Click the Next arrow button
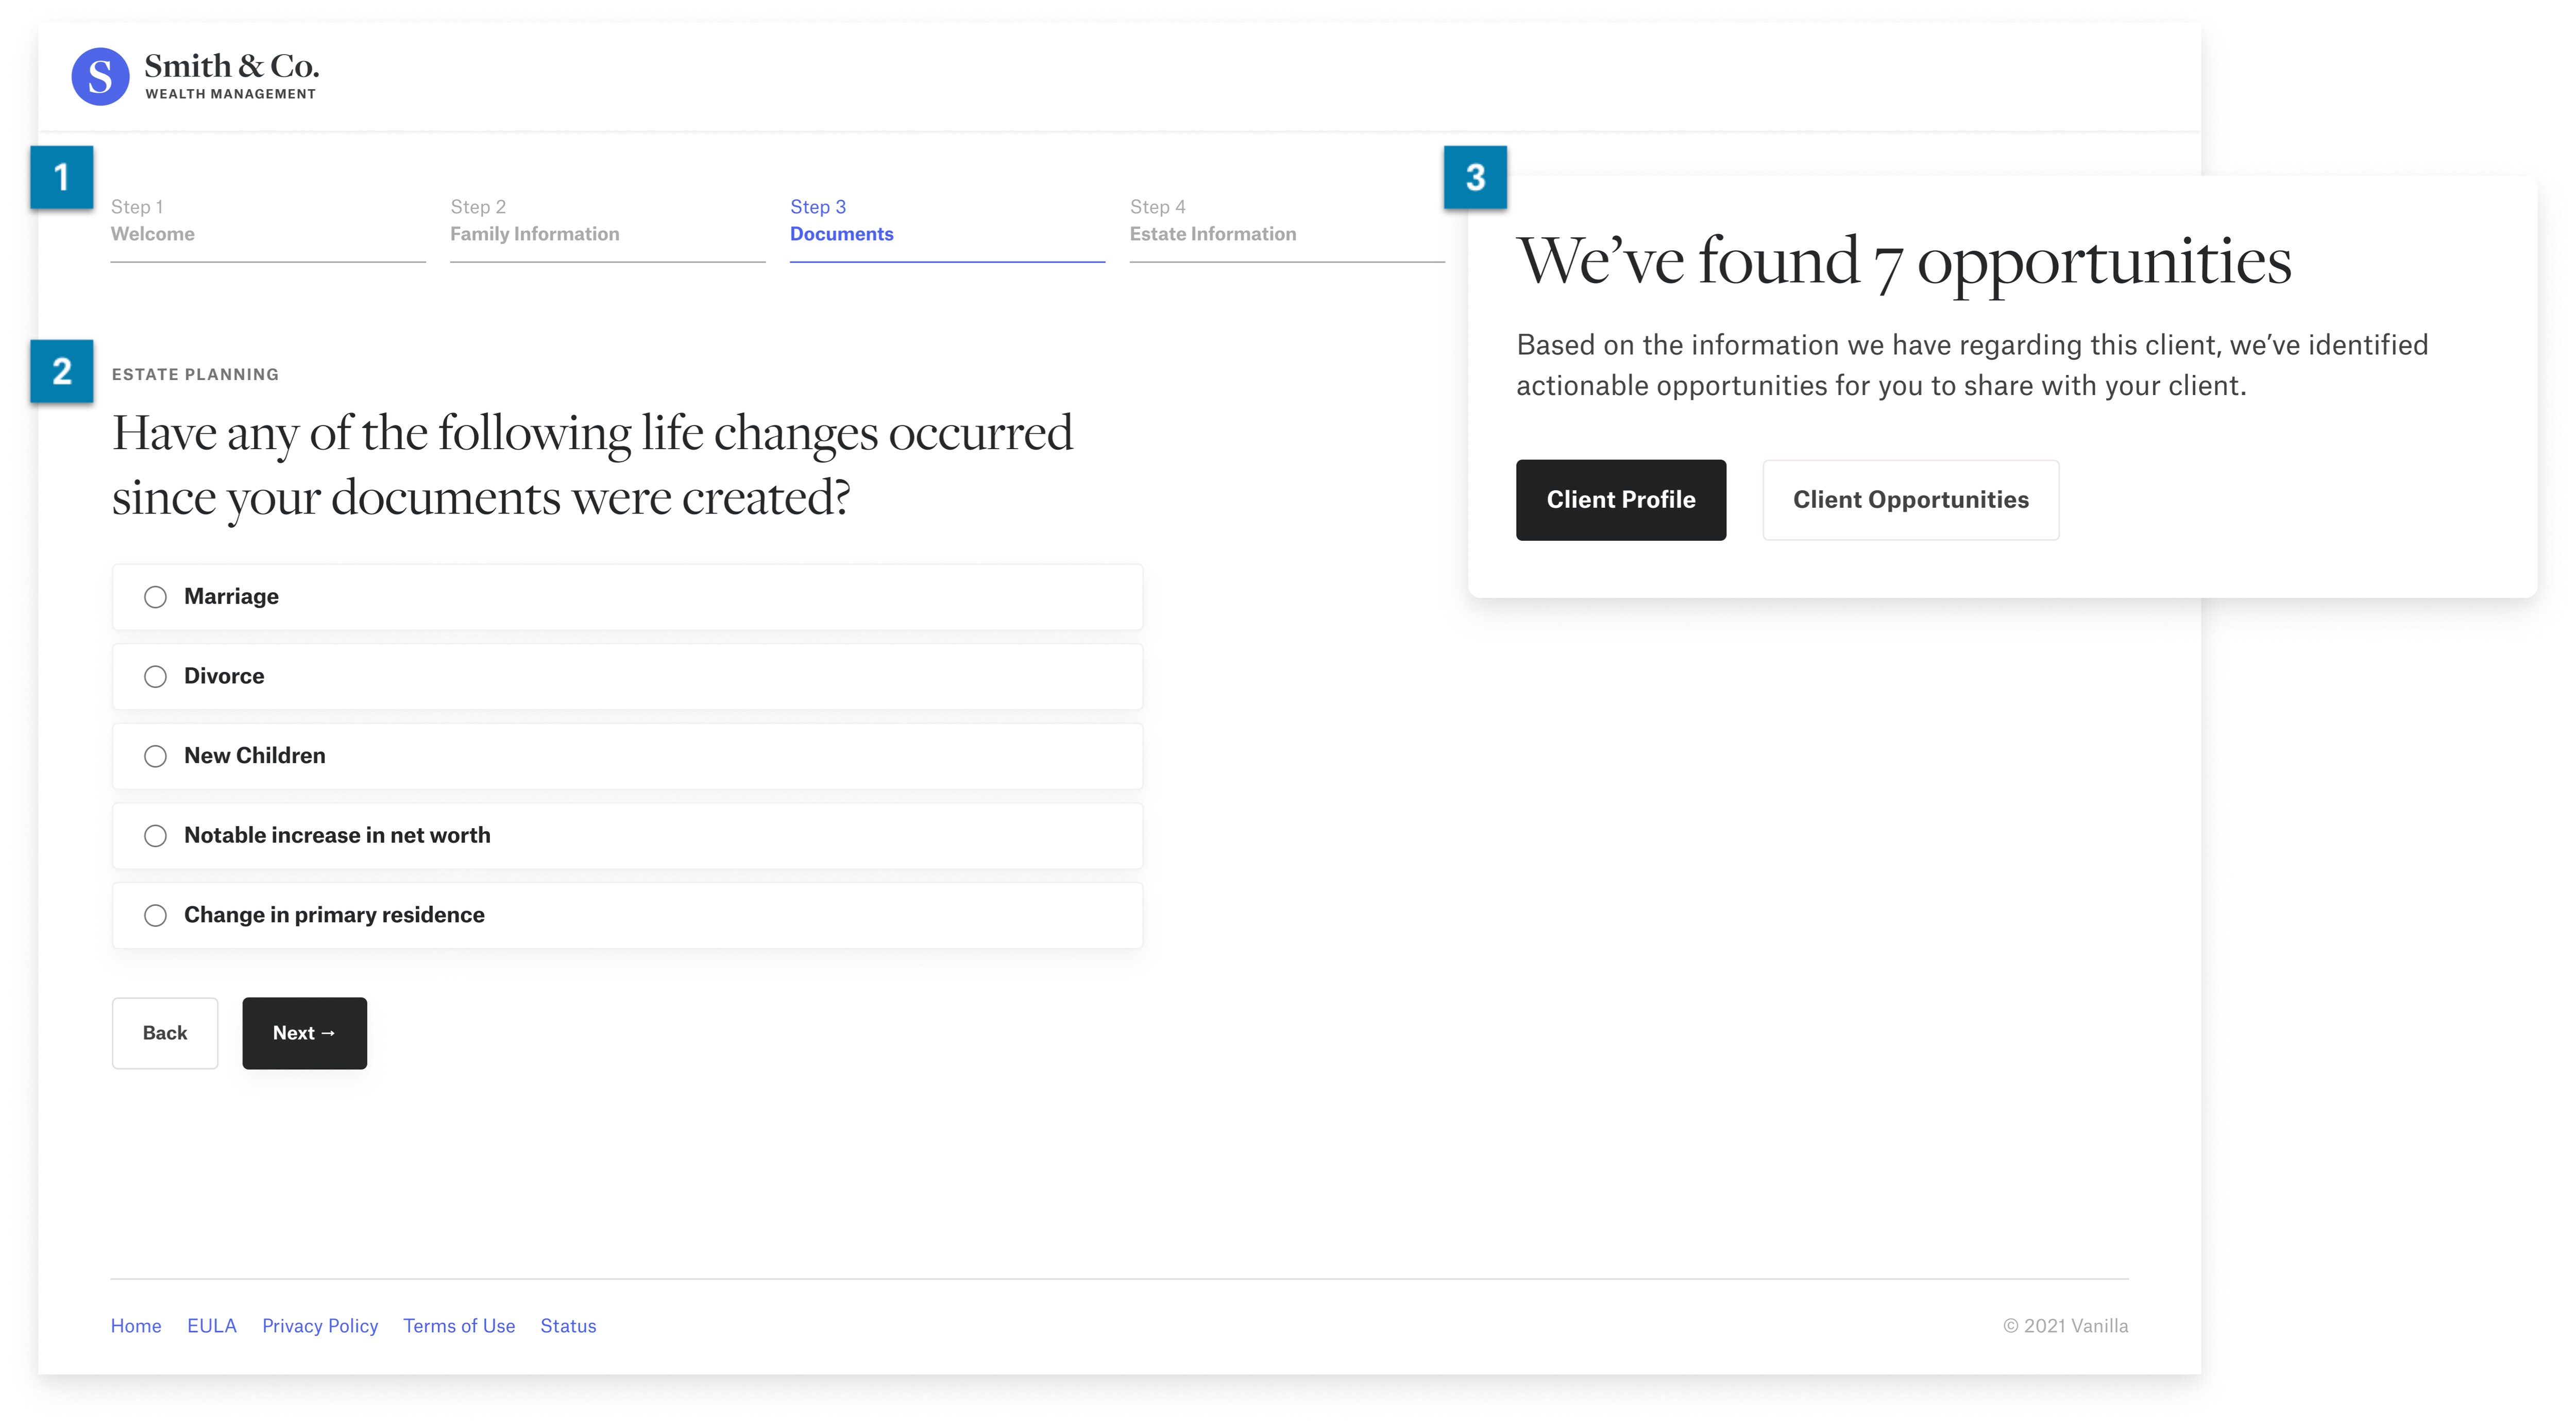This screenshot has width=2576, height=1427. [x=304, y=1033]
